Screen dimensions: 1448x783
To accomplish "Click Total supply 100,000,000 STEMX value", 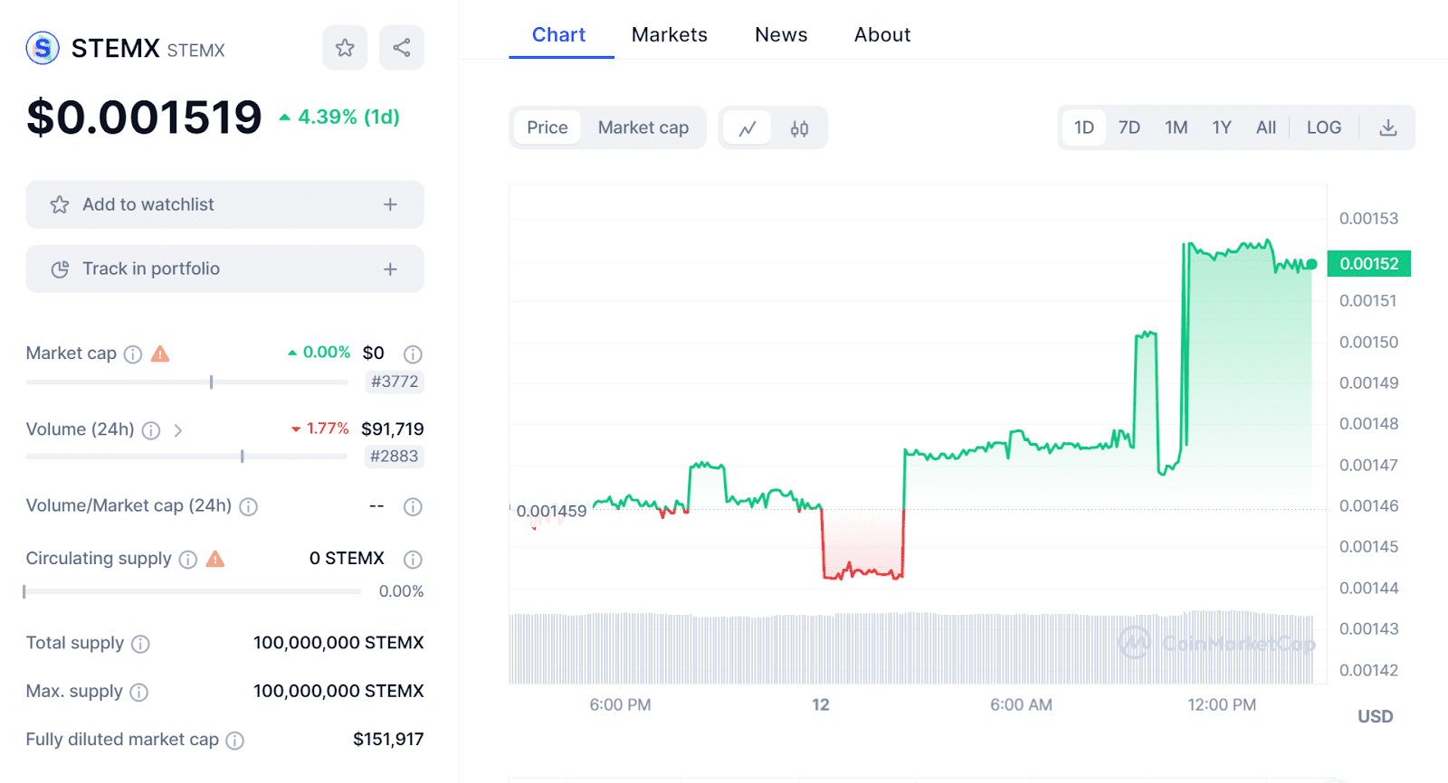I will (x=338, y=643).
